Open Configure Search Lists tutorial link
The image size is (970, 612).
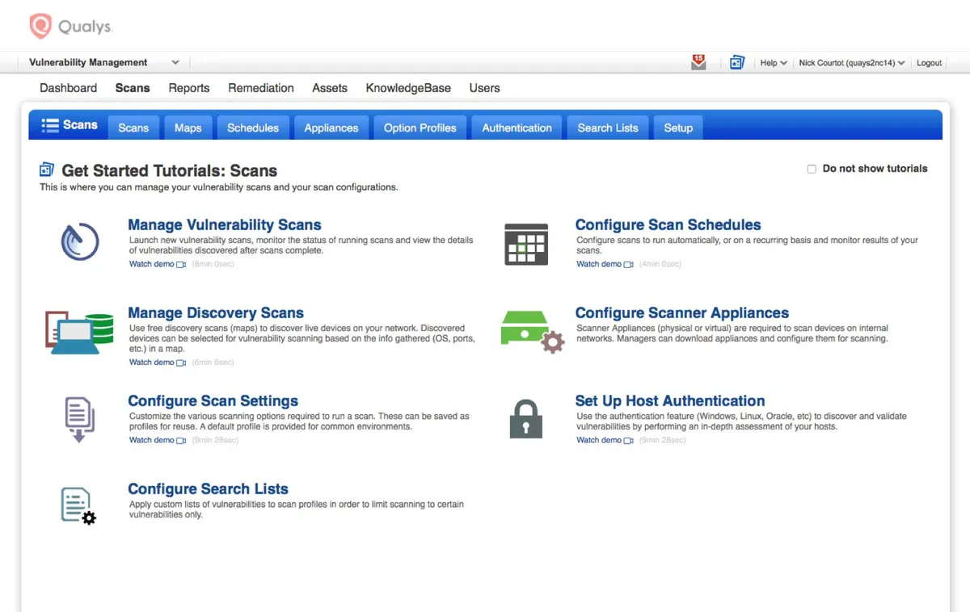pos(209,489)
